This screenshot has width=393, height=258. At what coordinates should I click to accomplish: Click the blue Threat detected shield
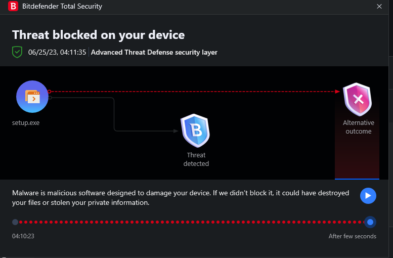coord(195,131)
